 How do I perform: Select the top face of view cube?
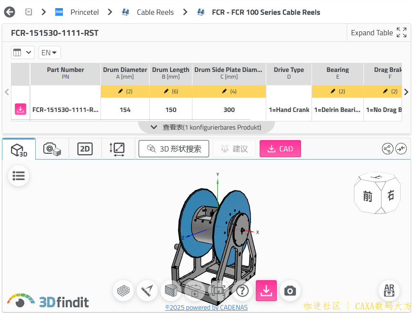(x=377, y=177)
